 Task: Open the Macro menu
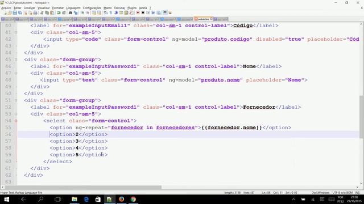(x=107, y=8)
